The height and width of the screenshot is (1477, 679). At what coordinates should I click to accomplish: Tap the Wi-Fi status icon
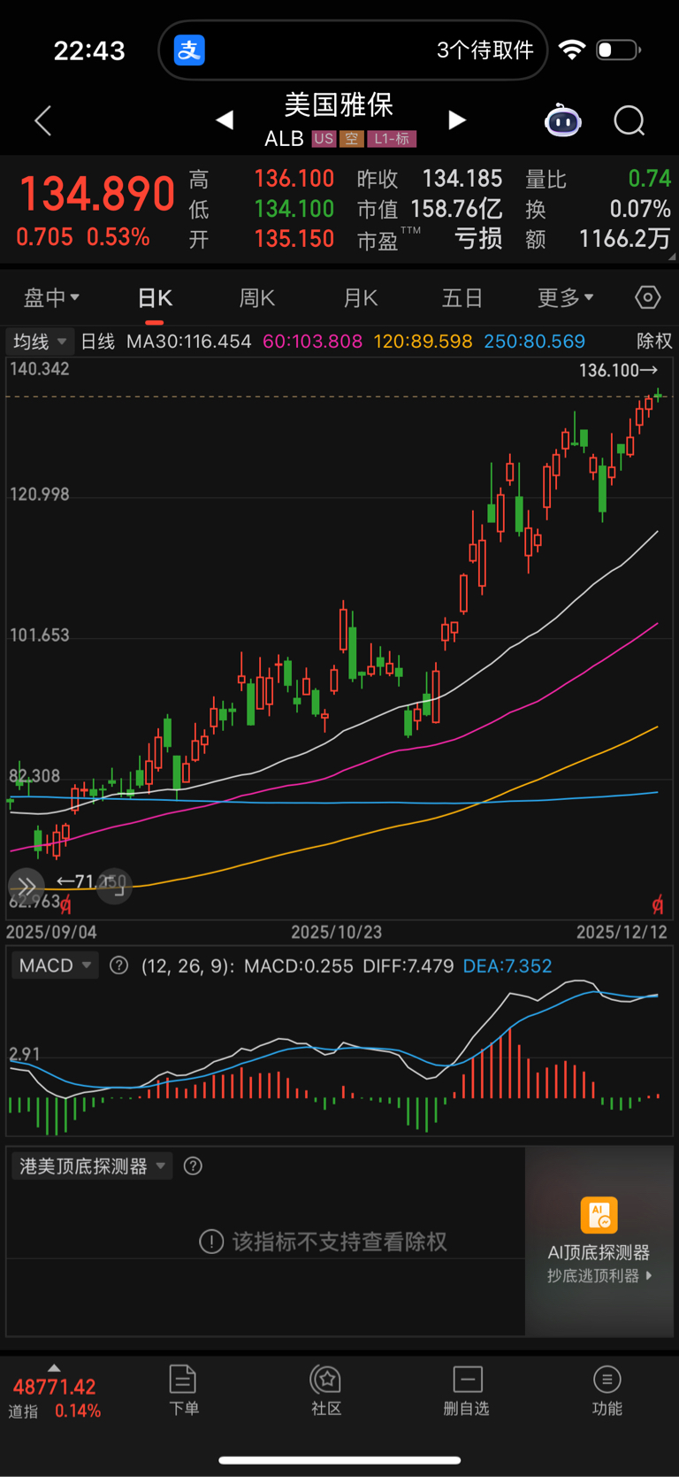(573, 50)
